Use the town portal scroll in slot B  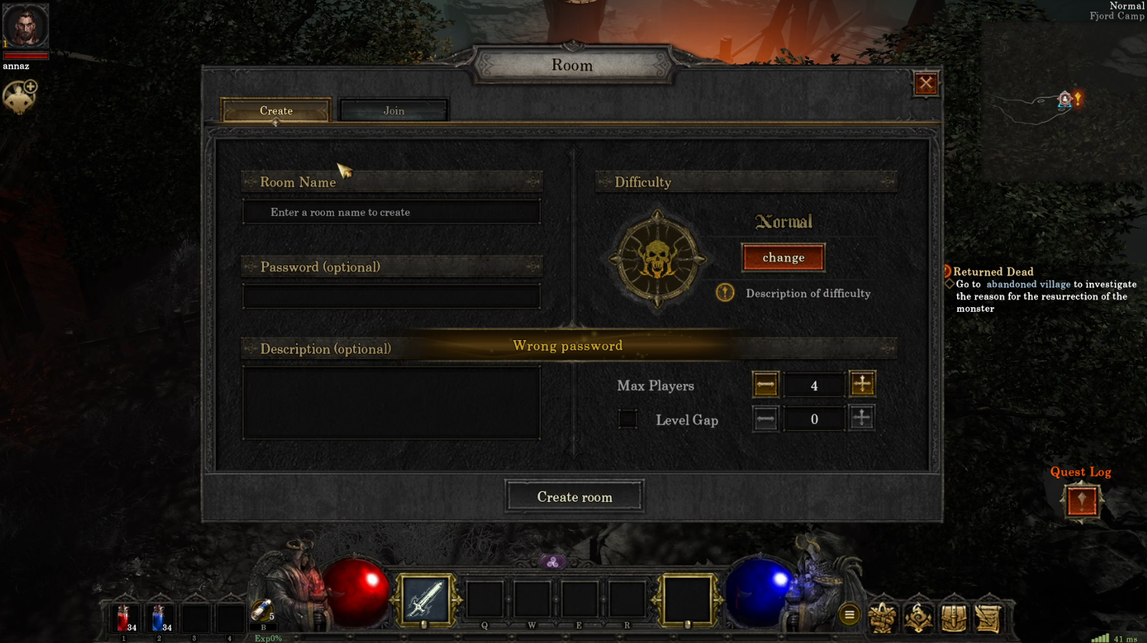262,611
